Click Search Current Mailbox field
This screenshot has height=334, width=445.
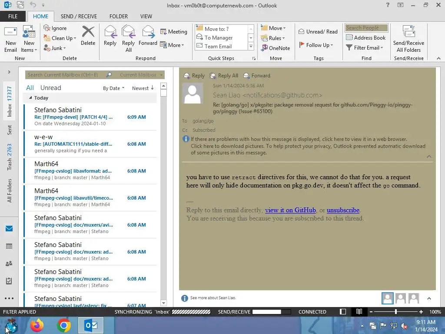[x=66, y=75]
